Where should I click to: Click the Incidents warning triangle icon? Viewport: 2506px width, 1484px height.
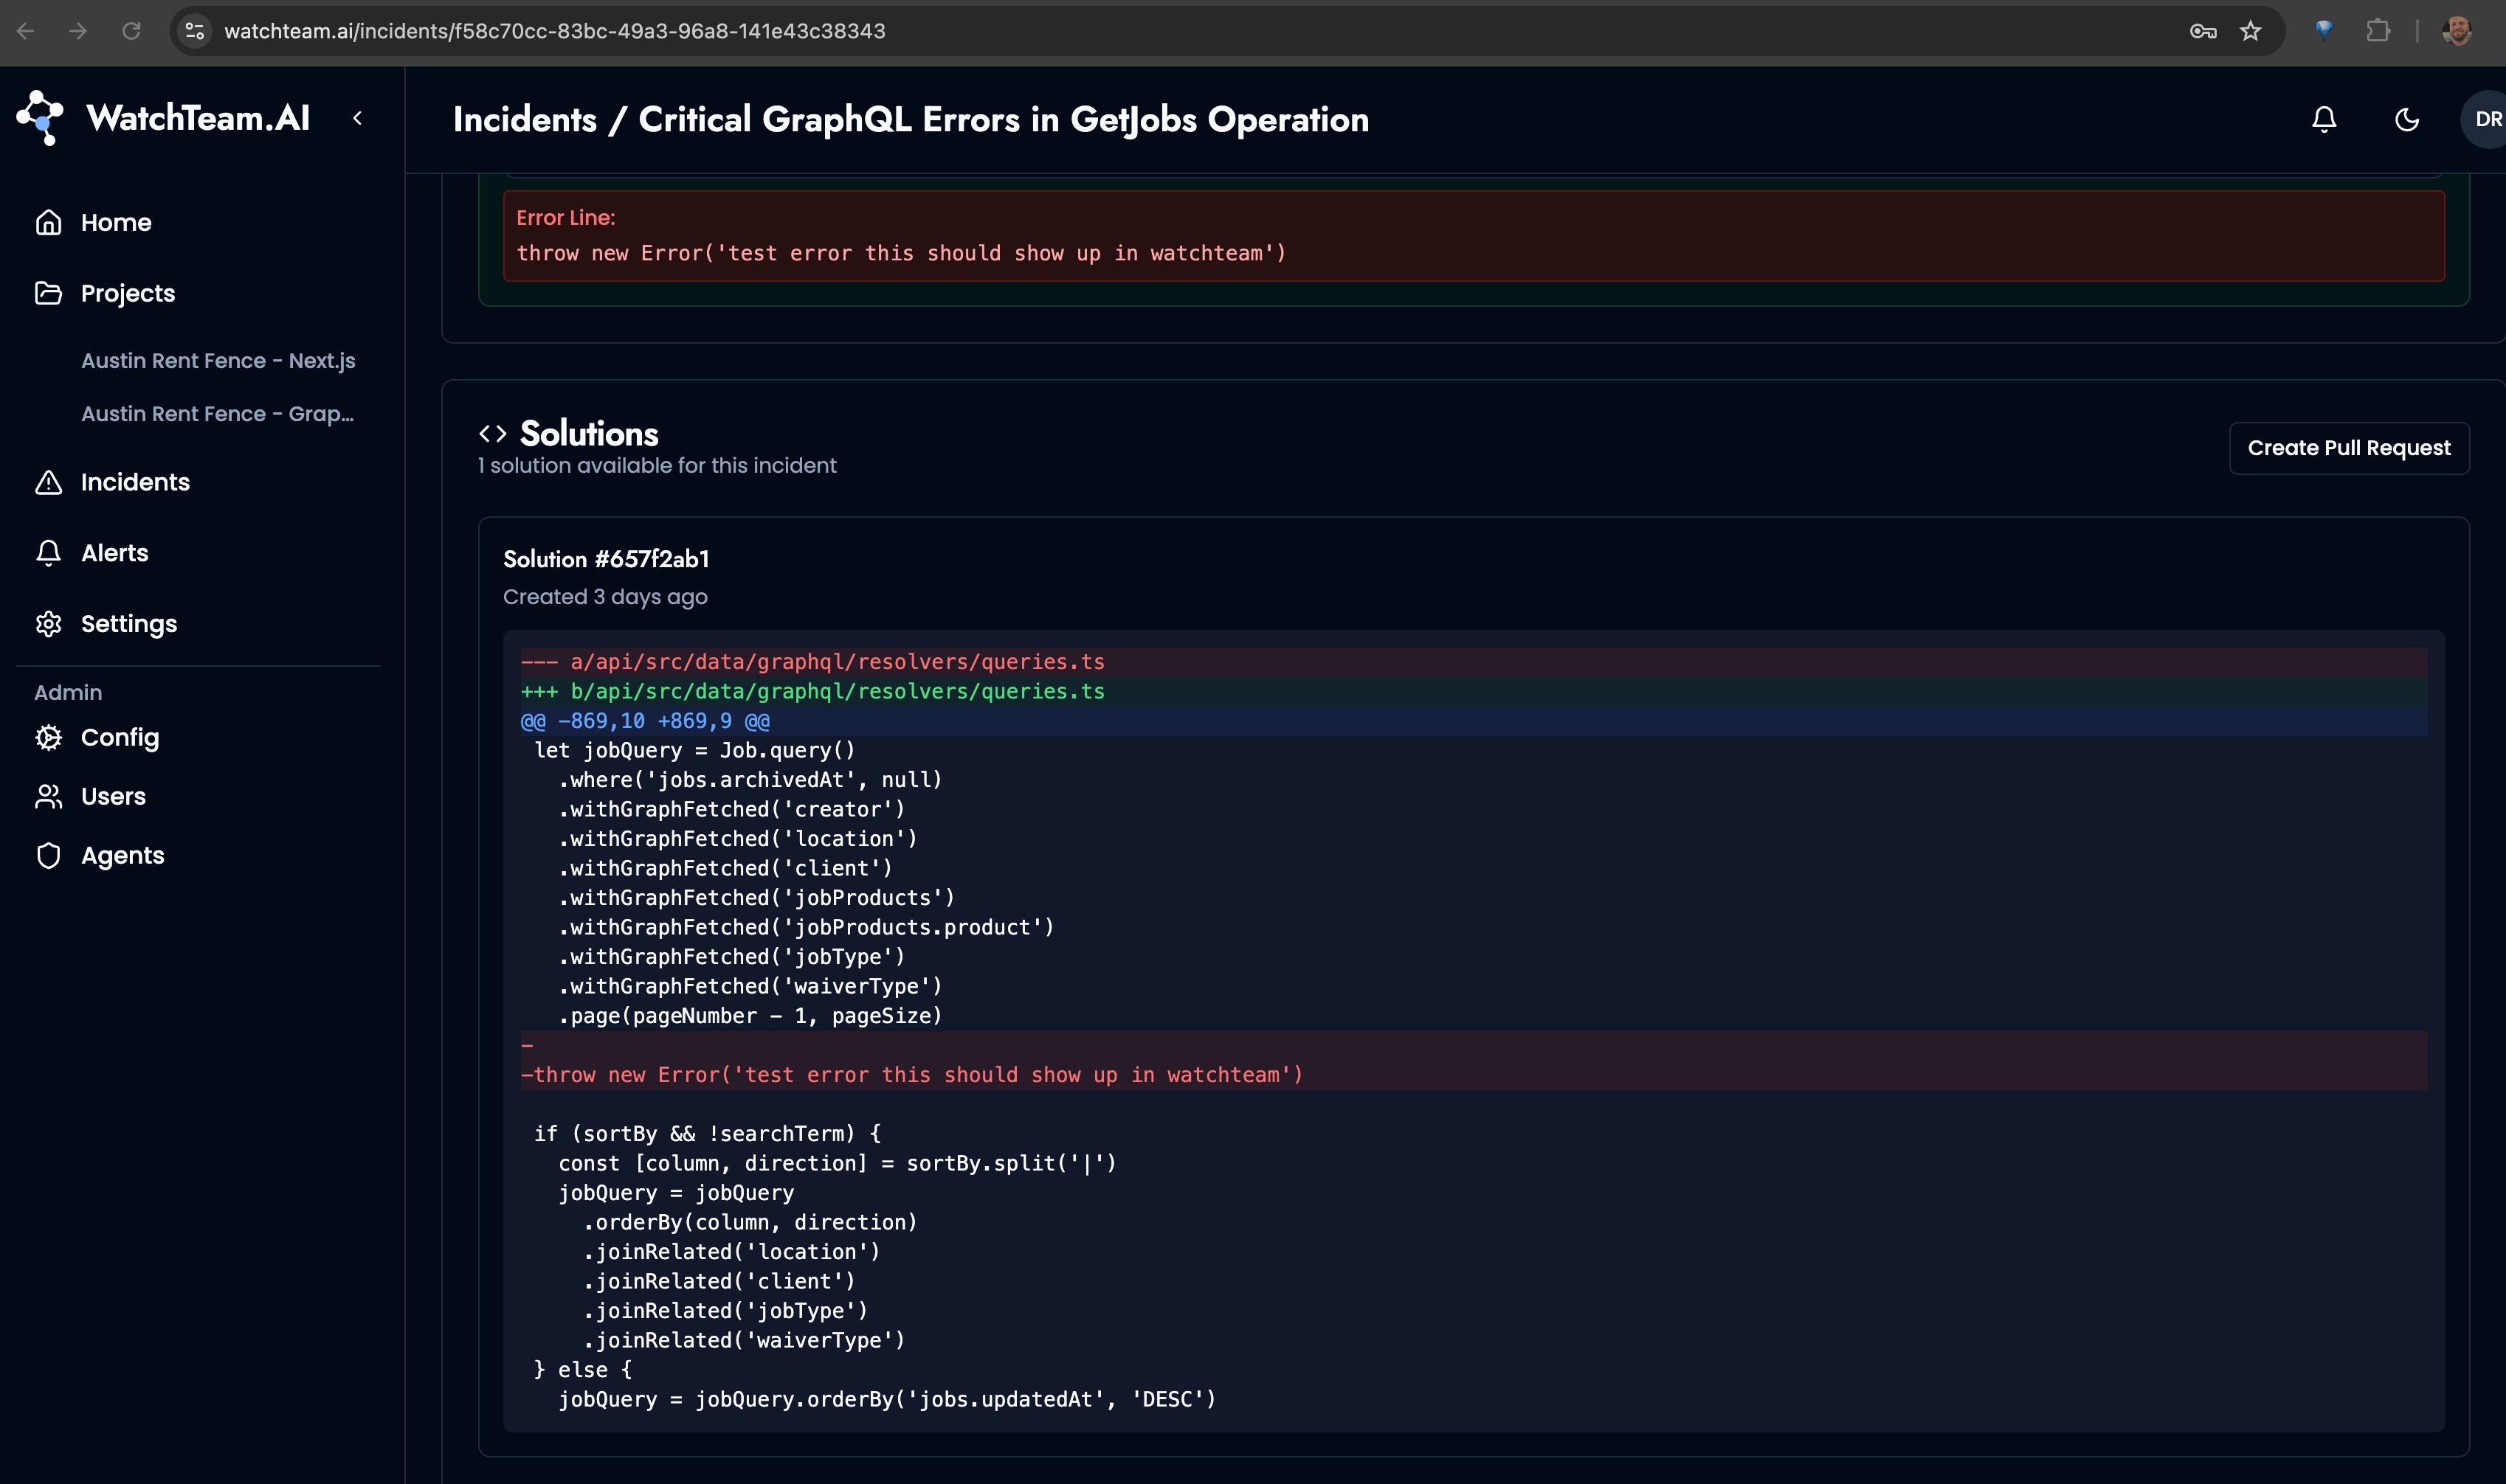coord(48,482)
